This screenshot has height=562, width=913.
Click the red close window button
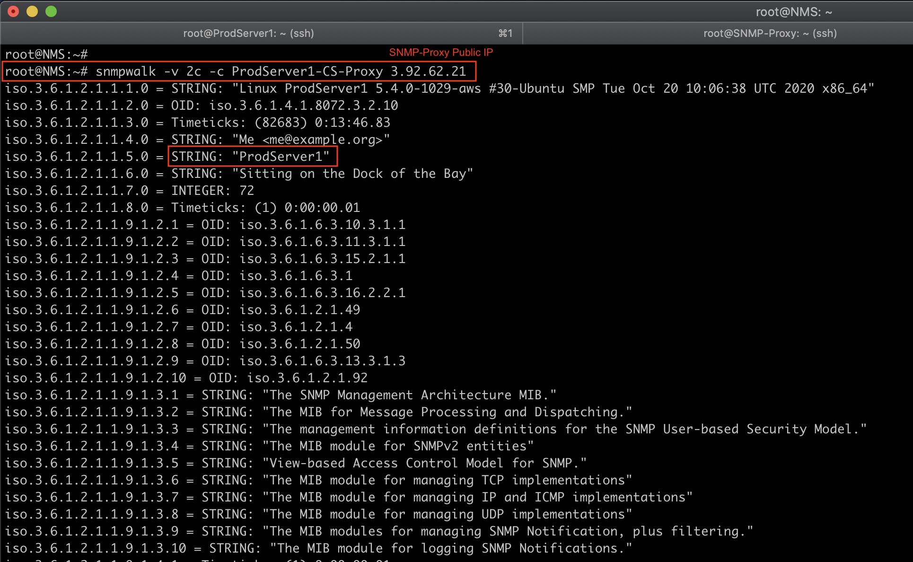[x=13, y=11]
